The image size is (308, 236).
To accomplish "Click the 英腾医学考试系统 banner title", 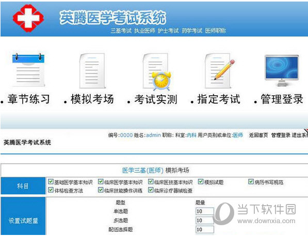I will click(x=113, y=18).
